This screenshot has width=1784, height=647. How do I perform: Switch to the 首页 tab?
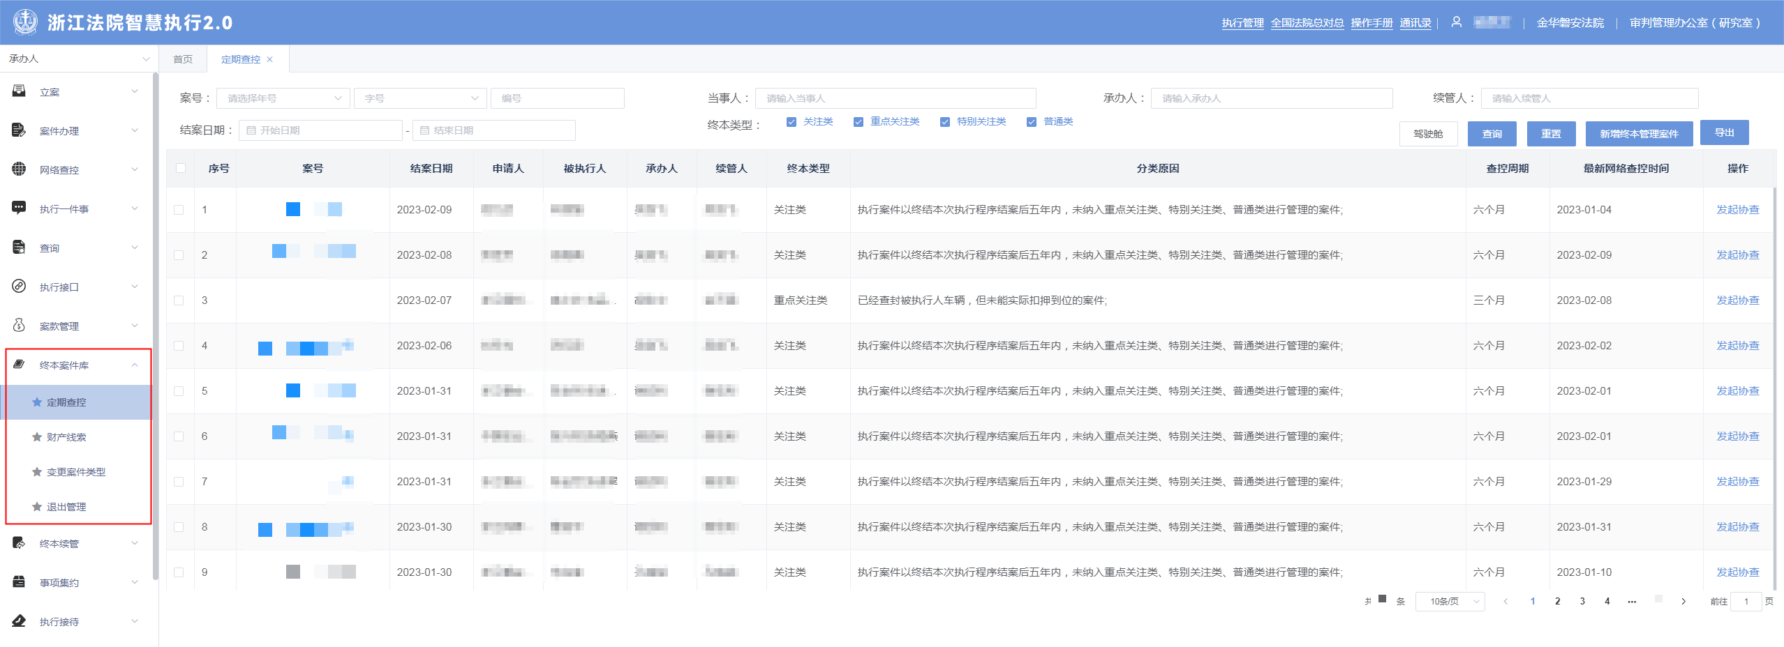(x=183, y=59)
